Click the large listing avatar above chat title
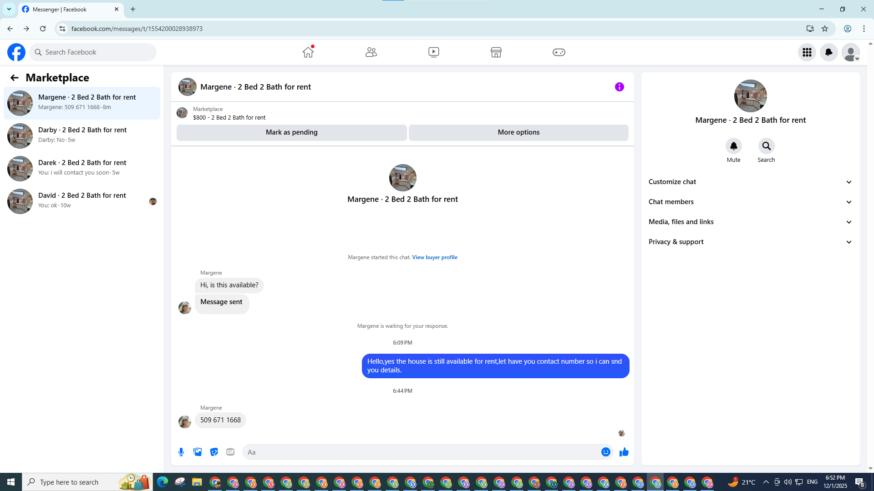Image resolution: width=874 pixels, height=491 pixels. pos(403,178)
